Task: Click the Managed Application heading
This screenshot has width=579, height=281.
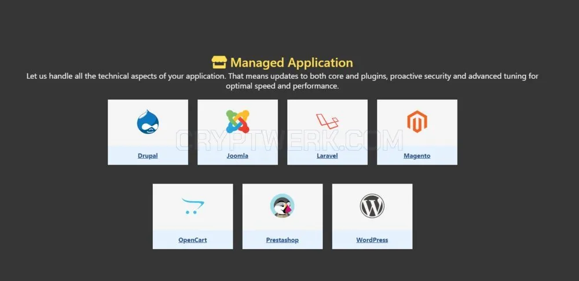Action: pos(291,63)
